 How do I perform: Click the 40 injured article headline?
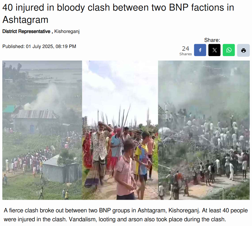coord(118,13)
